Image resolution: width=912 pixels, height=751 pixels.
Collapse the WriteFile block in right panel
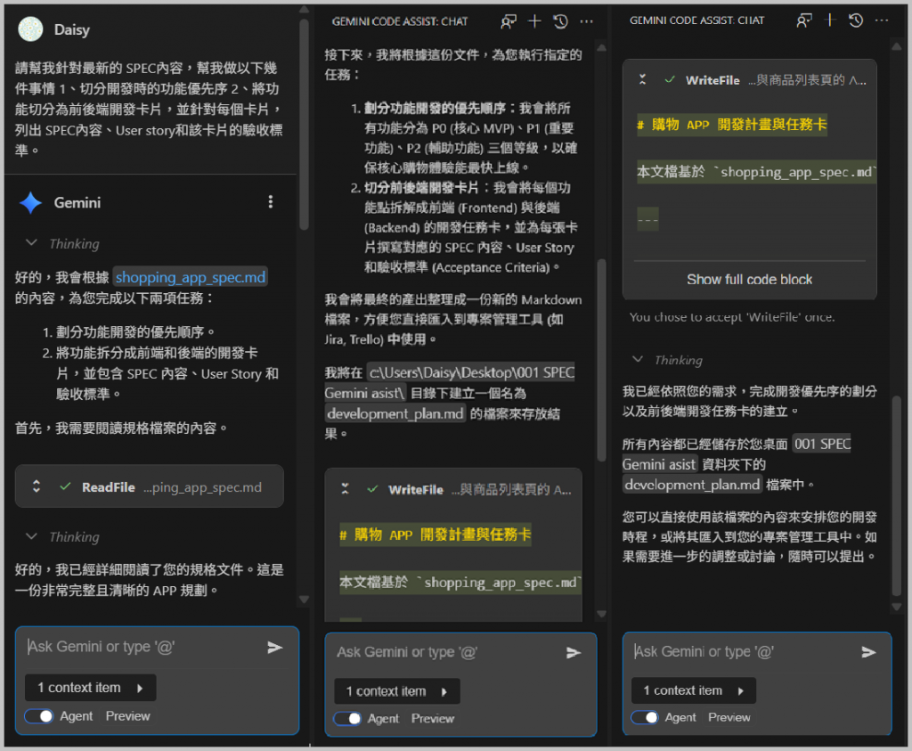tap(643, 79)
